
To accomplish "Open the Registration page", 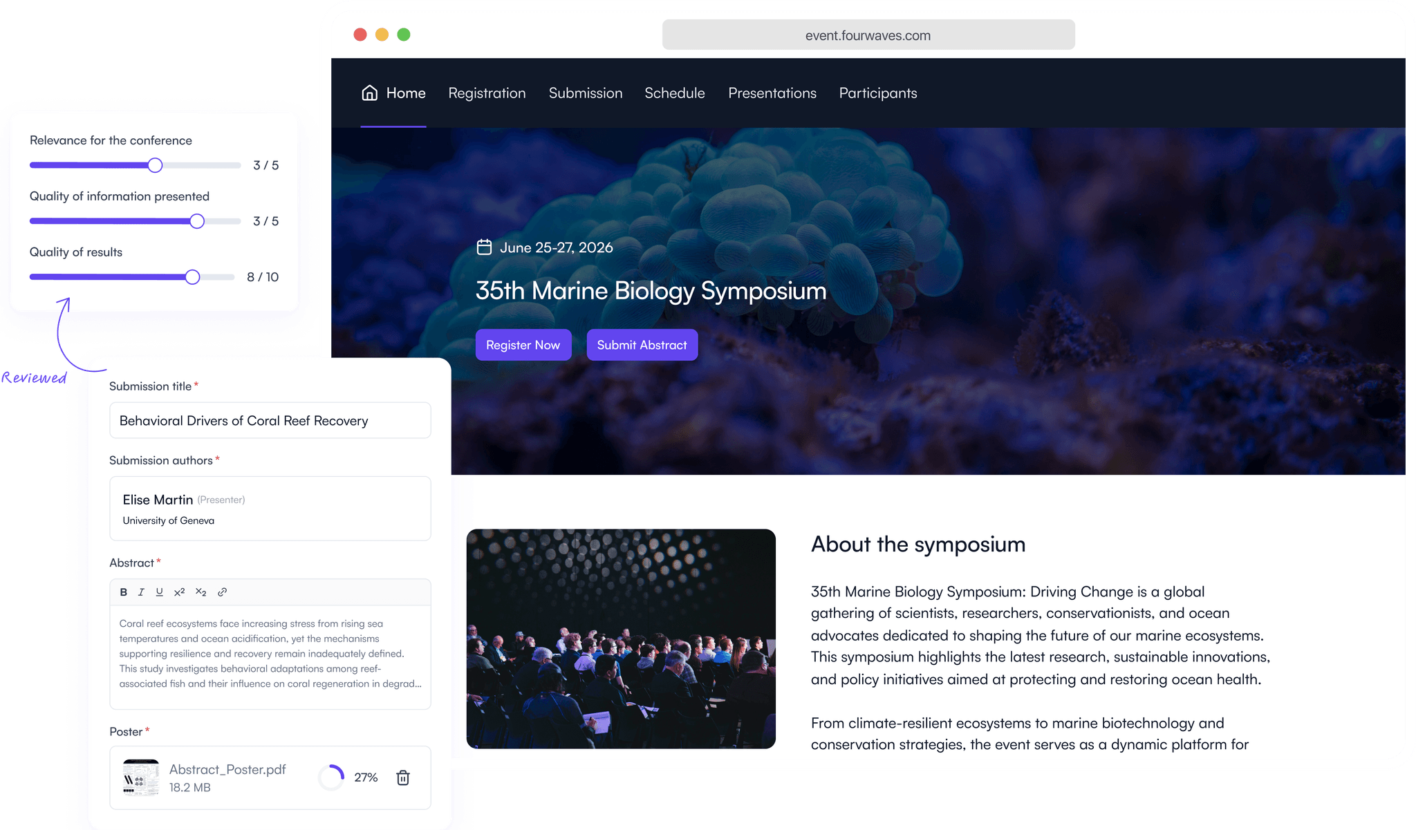I will coord(487,93).
